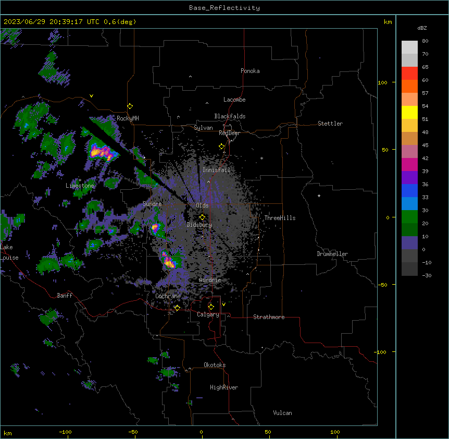449x439 pixels.
Task: Click the Stettler city label
Action: 330,124
